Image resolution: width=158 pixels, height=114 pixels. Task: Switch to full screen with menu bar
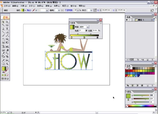coord(5,79)
